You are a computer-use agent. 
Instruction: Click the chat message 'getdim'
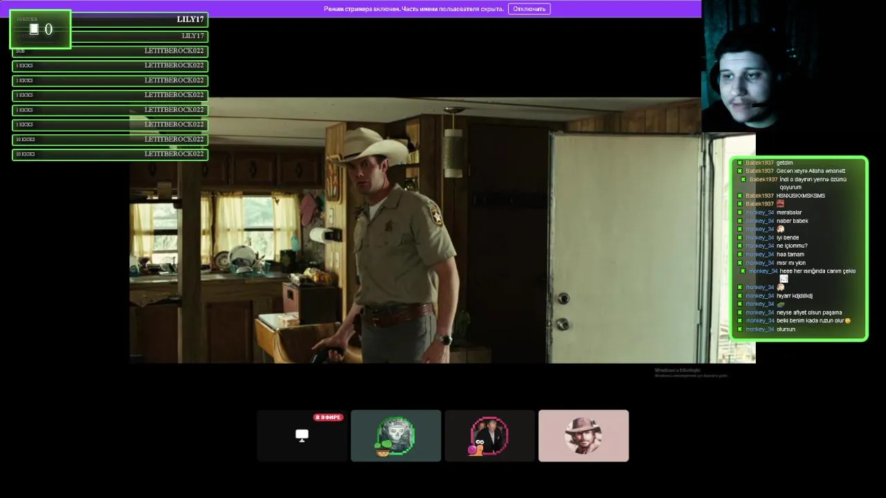coord(784,163)
